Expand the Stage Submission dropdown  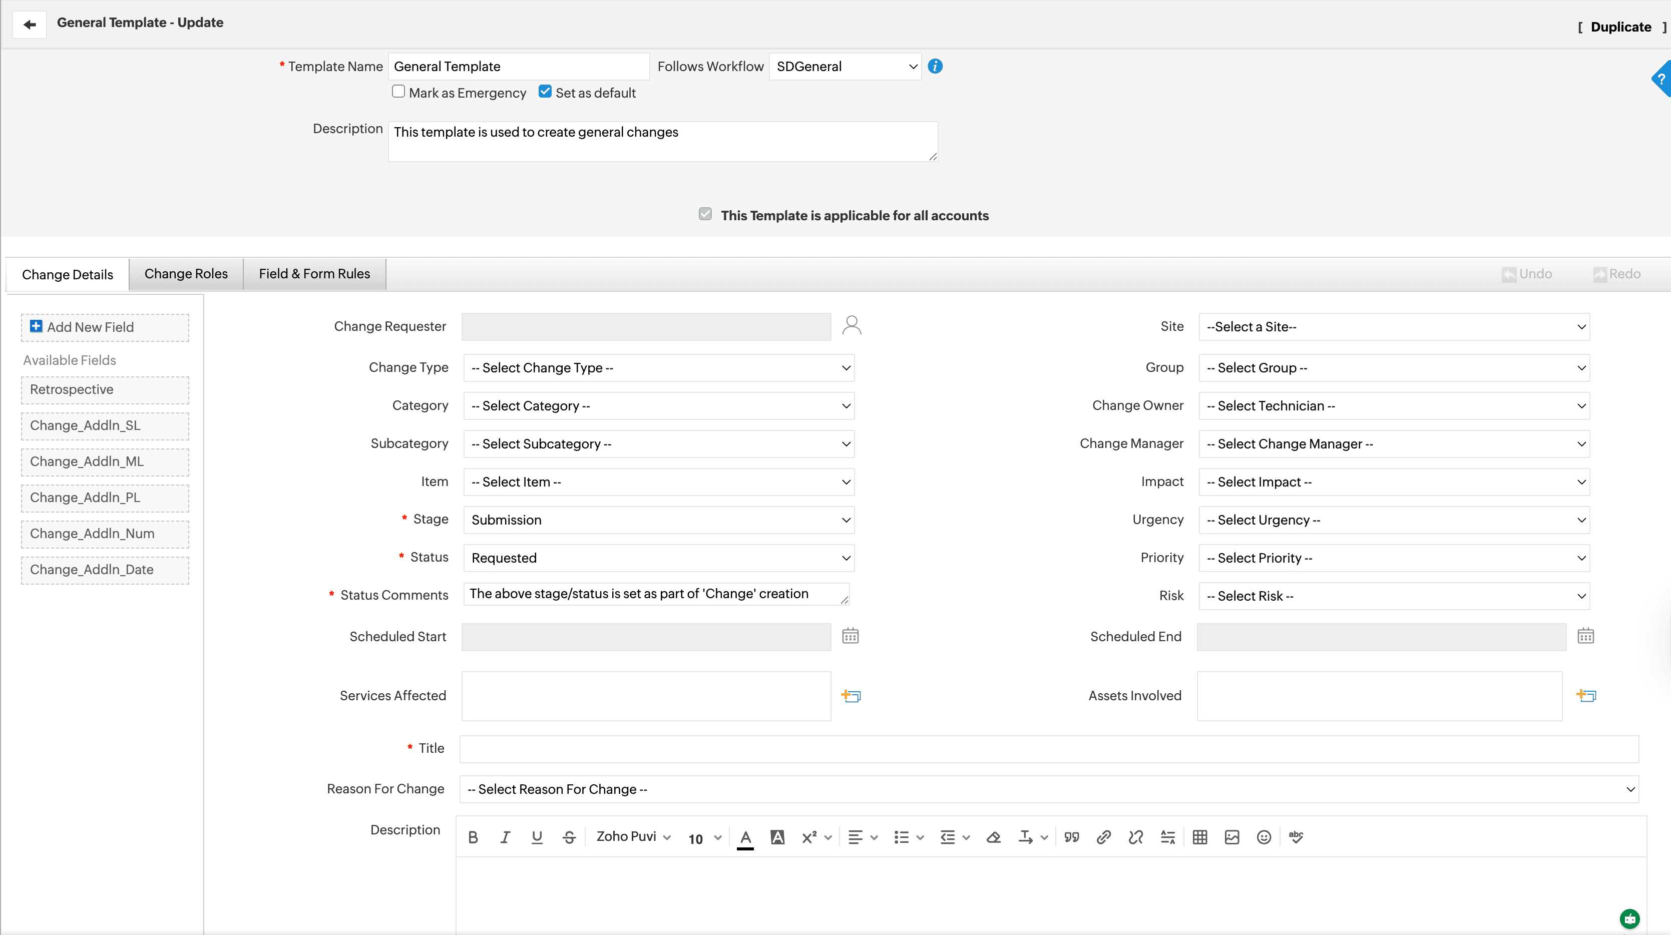(x=659, y=520)
